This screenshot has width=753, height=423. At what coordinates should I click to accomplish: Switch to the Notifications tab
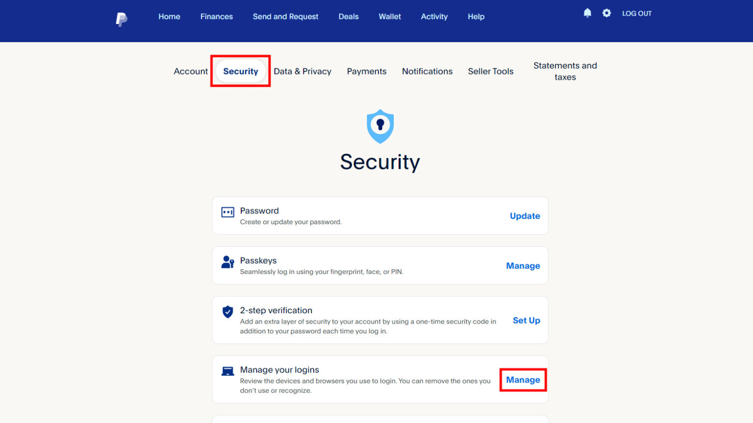coord(427,71)
